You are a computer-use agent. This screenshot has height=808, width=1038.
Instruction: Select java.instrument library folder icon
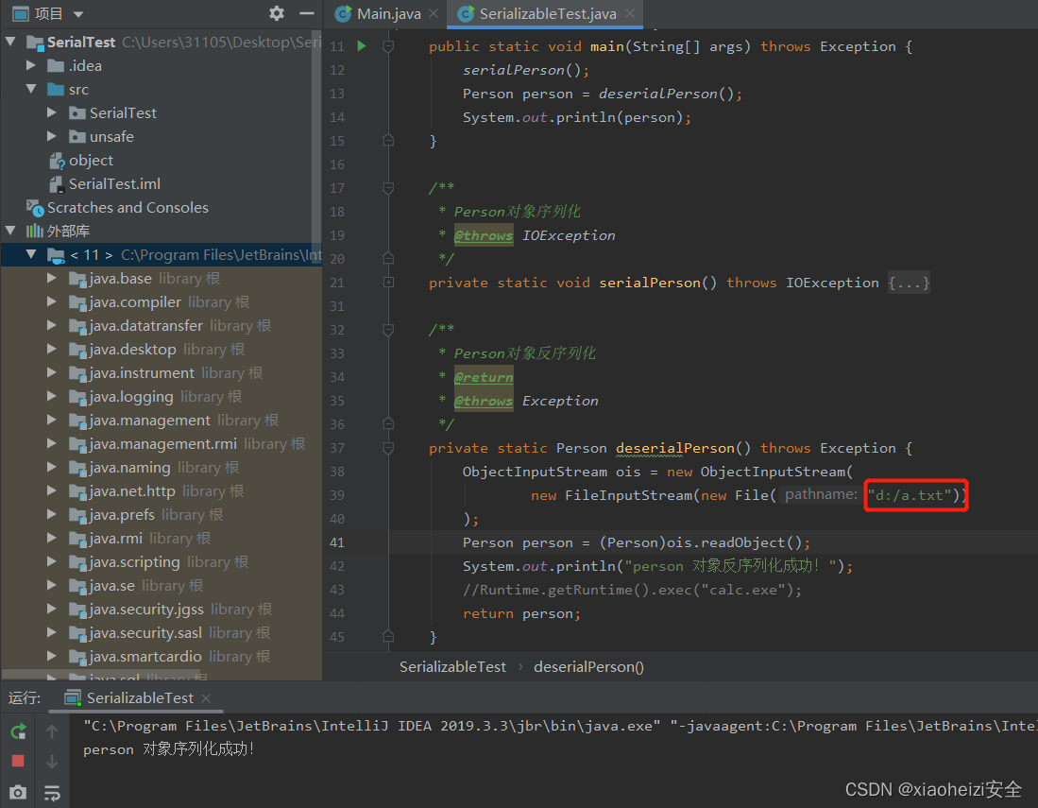[78, 373]
